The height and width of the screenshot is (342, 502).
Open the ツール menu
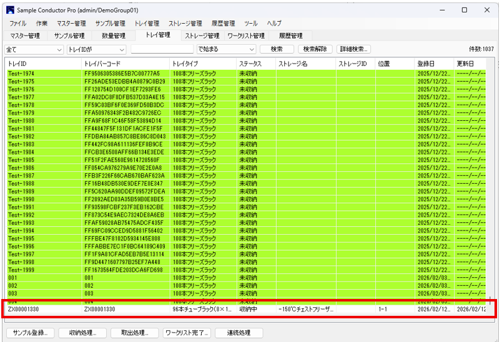[x=250, y=23]
